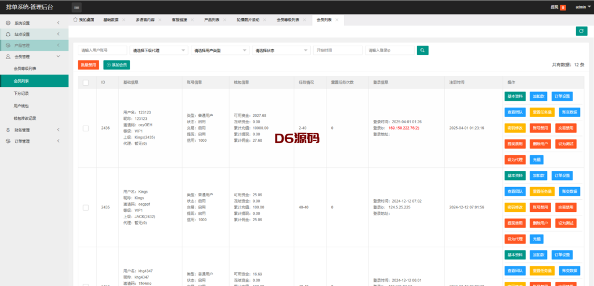594x286 pixels.
Task: Toggle the sidebar with the hamburger icon
Action: tap(77, 7)
